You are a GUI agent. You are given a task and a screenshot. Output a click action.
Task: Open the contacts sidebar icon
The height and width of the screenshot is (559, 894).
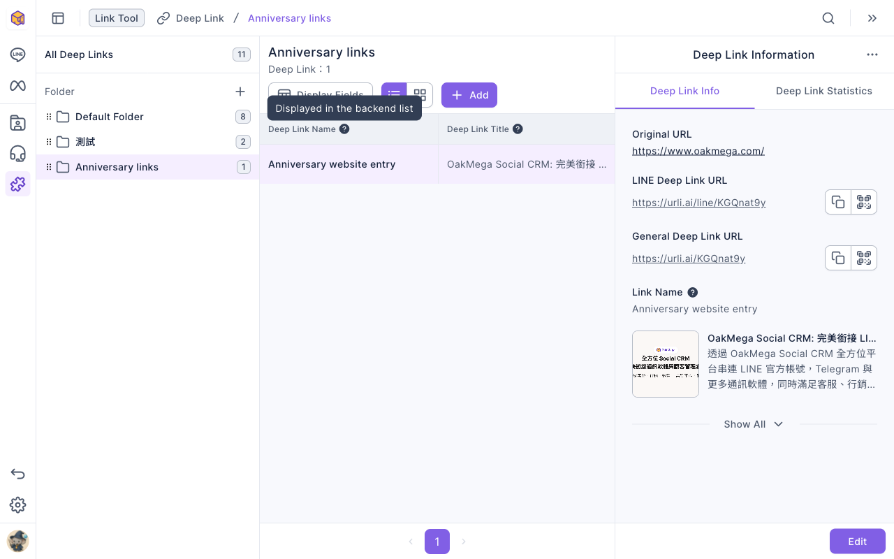tap(17, 123)
